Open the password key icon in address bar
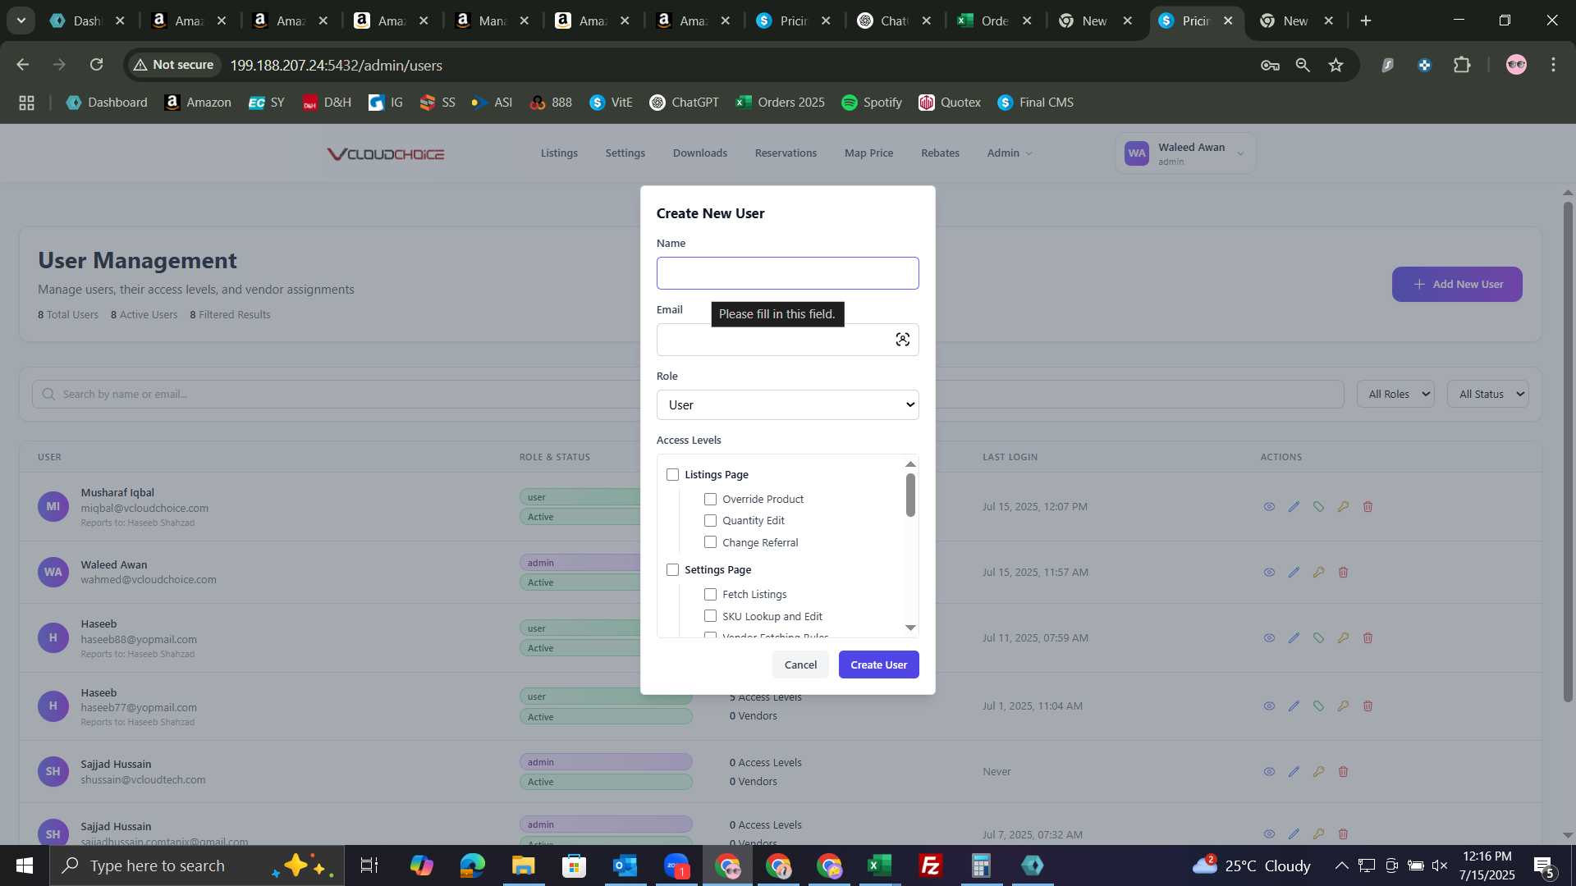This screenshot has width=1576, height=886. pos(1270,65)
